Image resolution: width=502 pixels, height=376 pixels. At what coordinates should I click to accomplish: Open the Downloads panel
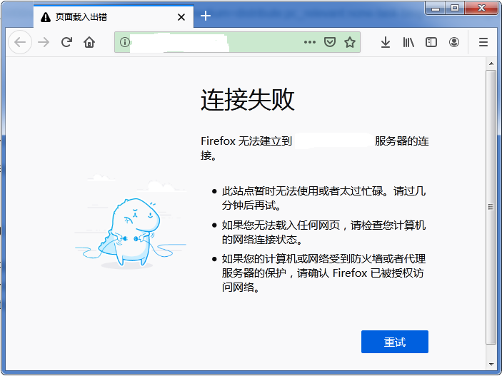pyautogui.click(x=386, y=42)
